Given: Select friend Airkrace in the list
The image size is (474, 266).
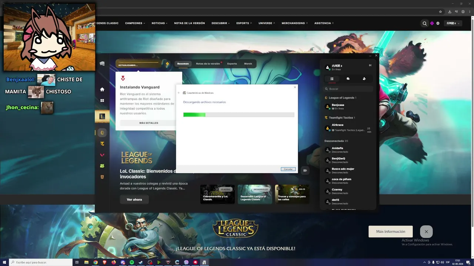Looking at the screenshot, I should click(x=348, y=128).
